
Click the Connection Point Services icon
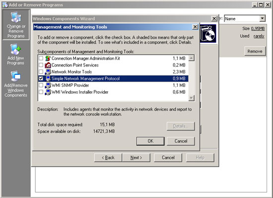[x=48, y=65]
